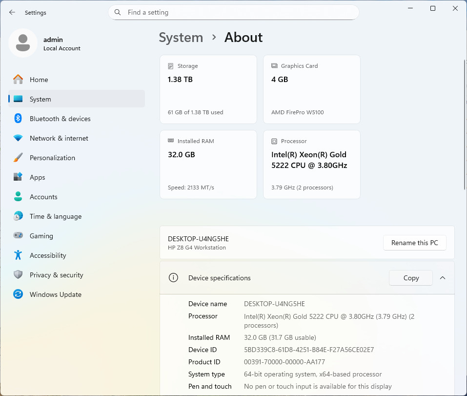The image size is (467, 396).
Task: Select the Network & internet wifi icon
Action: click(18, 138)
